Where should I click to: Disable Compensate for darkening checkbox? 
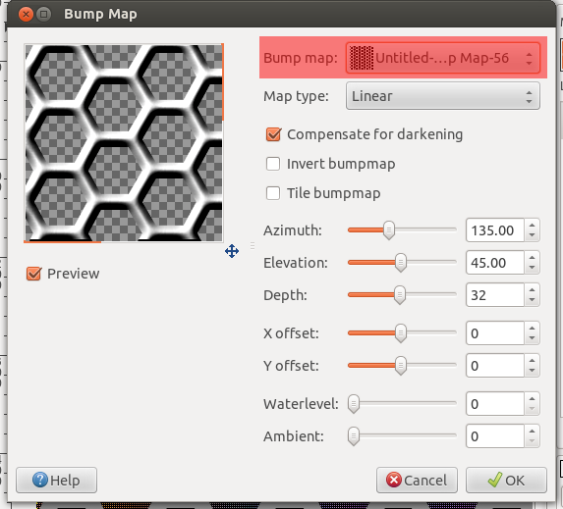(x=273, y=134)
